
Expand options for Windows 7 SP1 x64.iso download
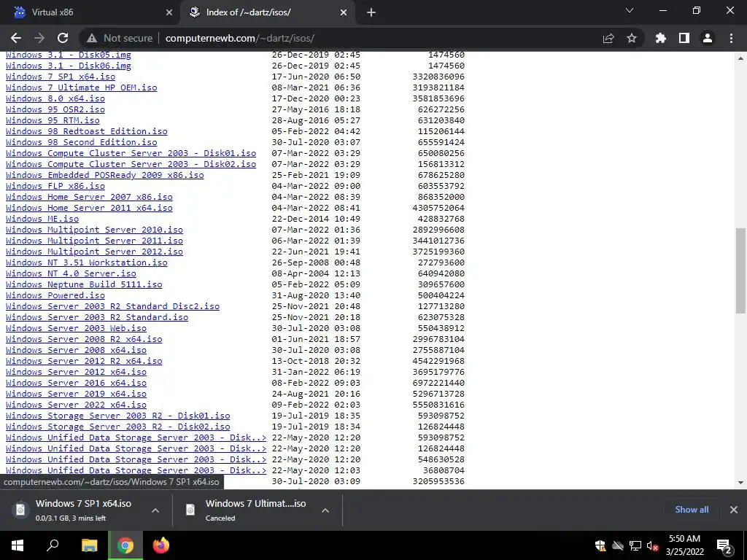pos(155,510)
